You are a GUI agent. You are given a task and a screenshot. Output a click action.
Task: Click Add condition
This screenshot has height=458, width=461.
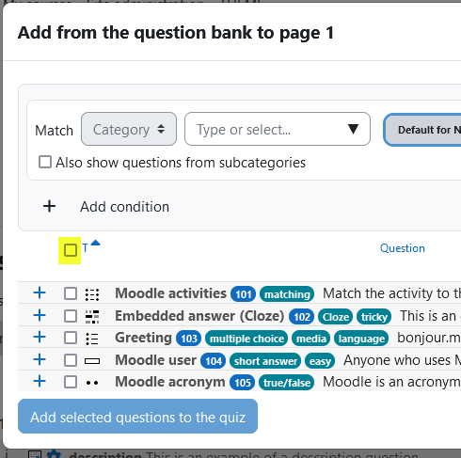point(124,207)
